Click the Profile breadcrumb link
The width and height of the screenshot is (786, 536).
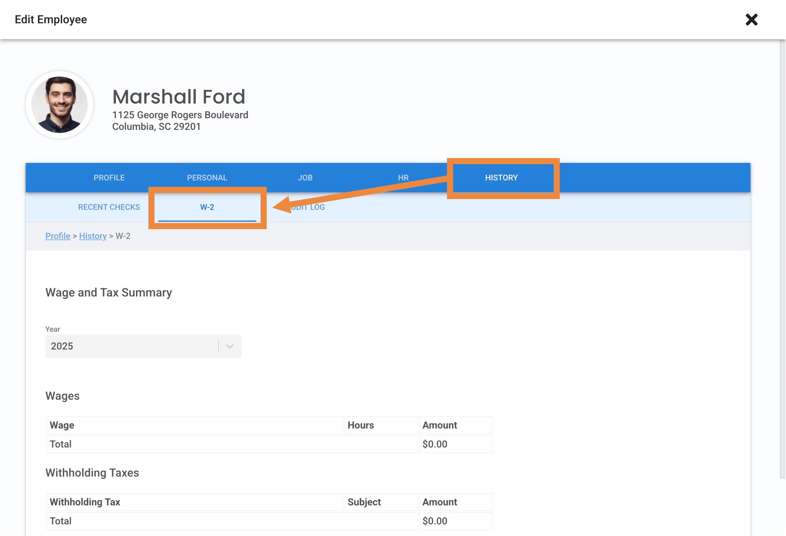click(58, 236)
